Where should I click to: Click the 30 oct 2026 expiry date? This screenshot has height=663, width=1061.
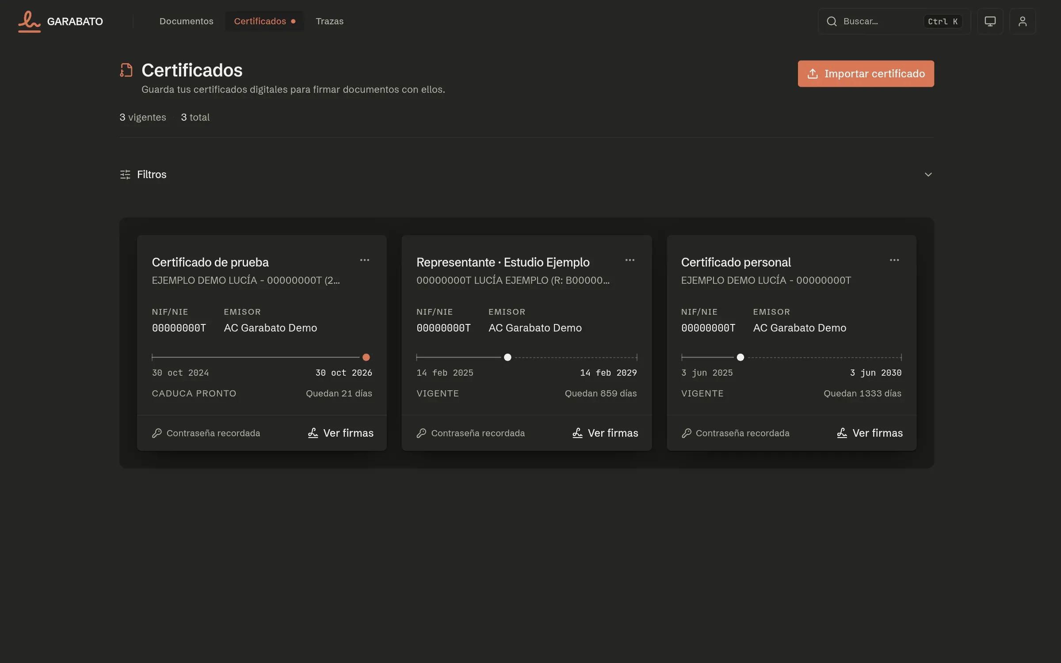coord(343,373)
